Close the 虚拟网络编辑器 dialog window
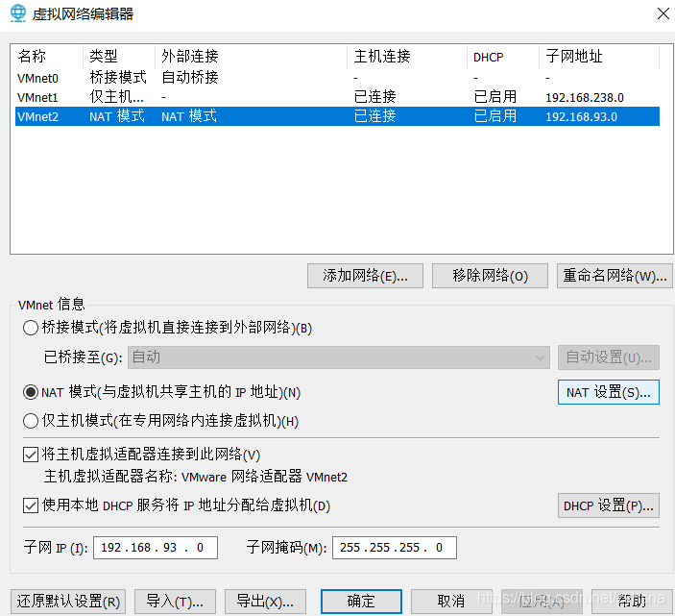Viewport: 675px width, 616px height. coord(663,13)
